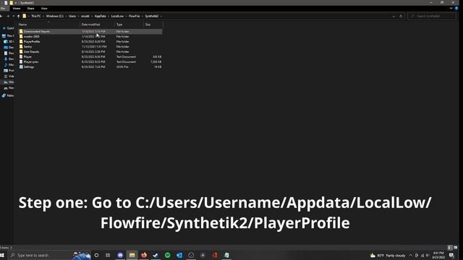Screen dimensions: 463x260
Task: Select Music in navigation pane
Action: (x=9, y=64)
